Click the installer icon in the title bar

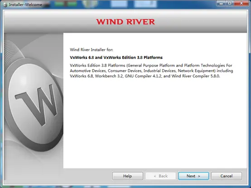5,5
